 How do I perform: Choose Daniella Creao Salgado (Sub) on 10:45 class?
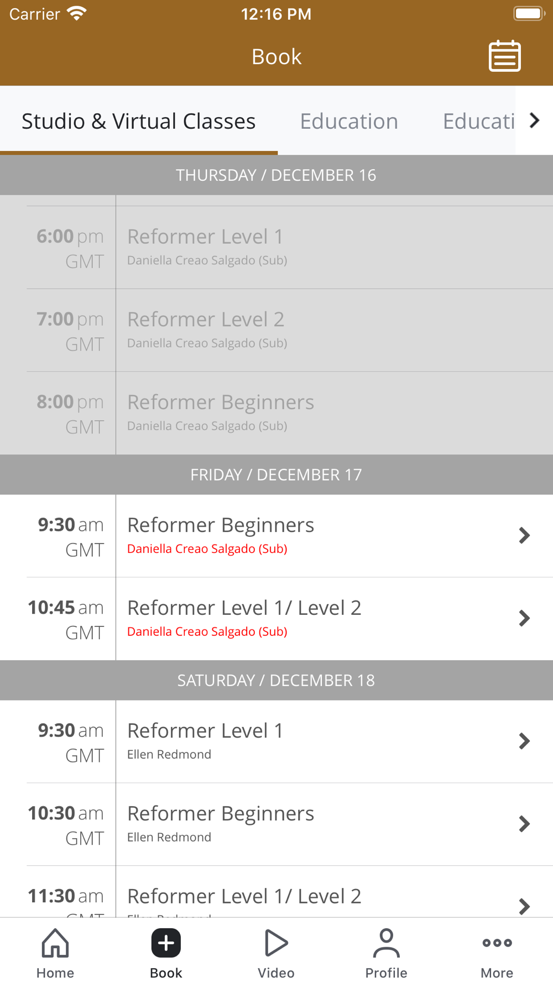pos(207,632)
